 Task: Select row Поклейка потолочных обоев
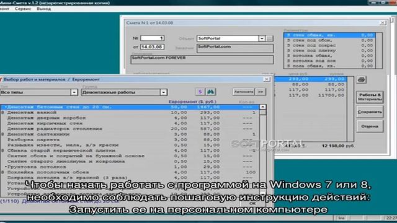(x=130, y=172)
